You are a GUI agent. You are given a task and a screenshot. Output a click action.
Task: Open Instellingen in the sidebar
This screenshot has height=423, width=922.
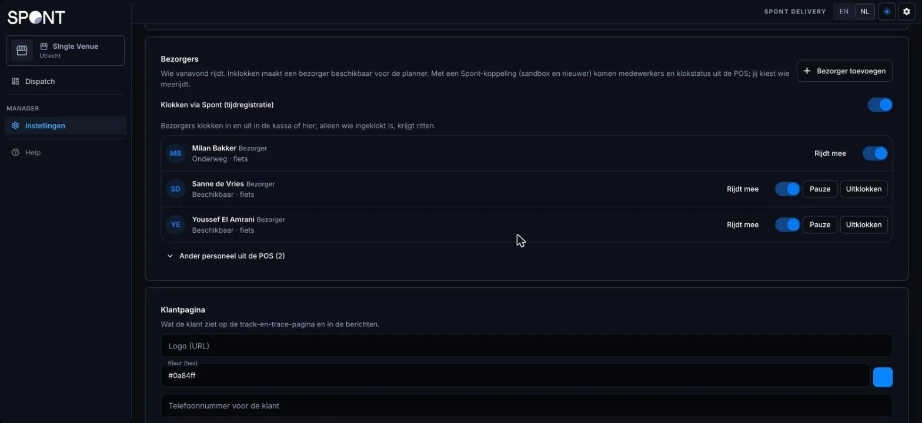[x=65, y=125]
